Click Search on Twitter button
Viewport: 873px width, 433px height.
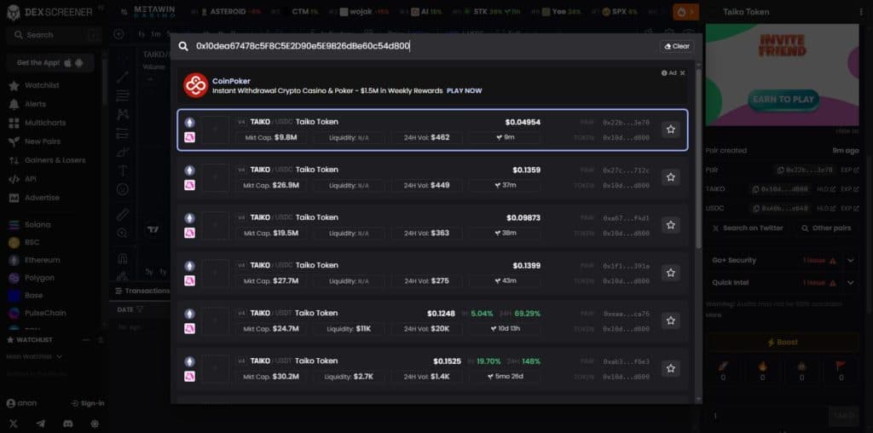(748, 228)
